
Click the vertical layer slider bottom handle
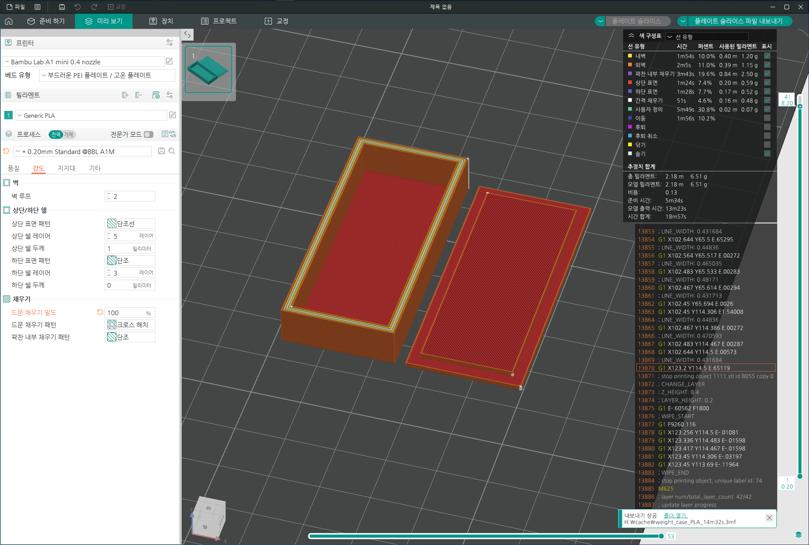click(800, 476)
